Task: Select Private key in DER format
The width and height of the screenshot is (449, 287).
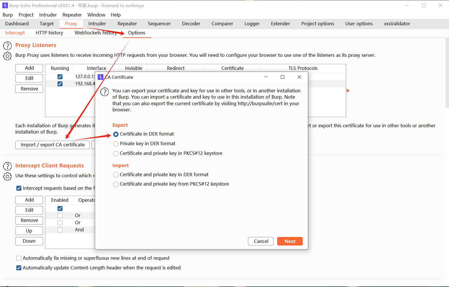Action: [x=116, y=144]
